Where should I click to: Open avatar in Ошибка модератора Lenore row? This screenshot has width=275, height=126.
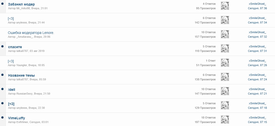(225, 34)
